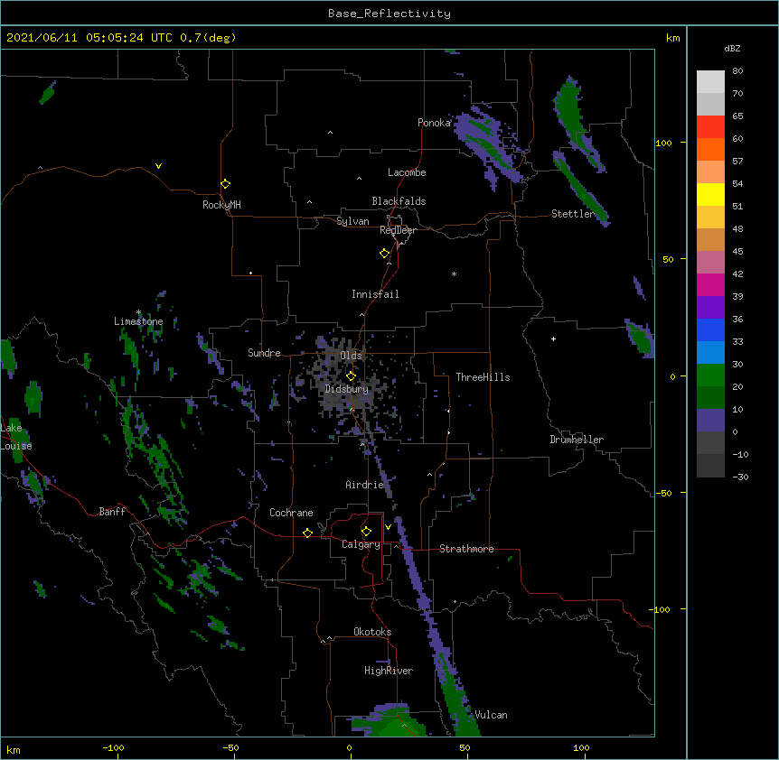Click the green 20-30 dBZ legend swatch
The width and height of the screenshot is (779, 760).
click(x=710, y=375)
